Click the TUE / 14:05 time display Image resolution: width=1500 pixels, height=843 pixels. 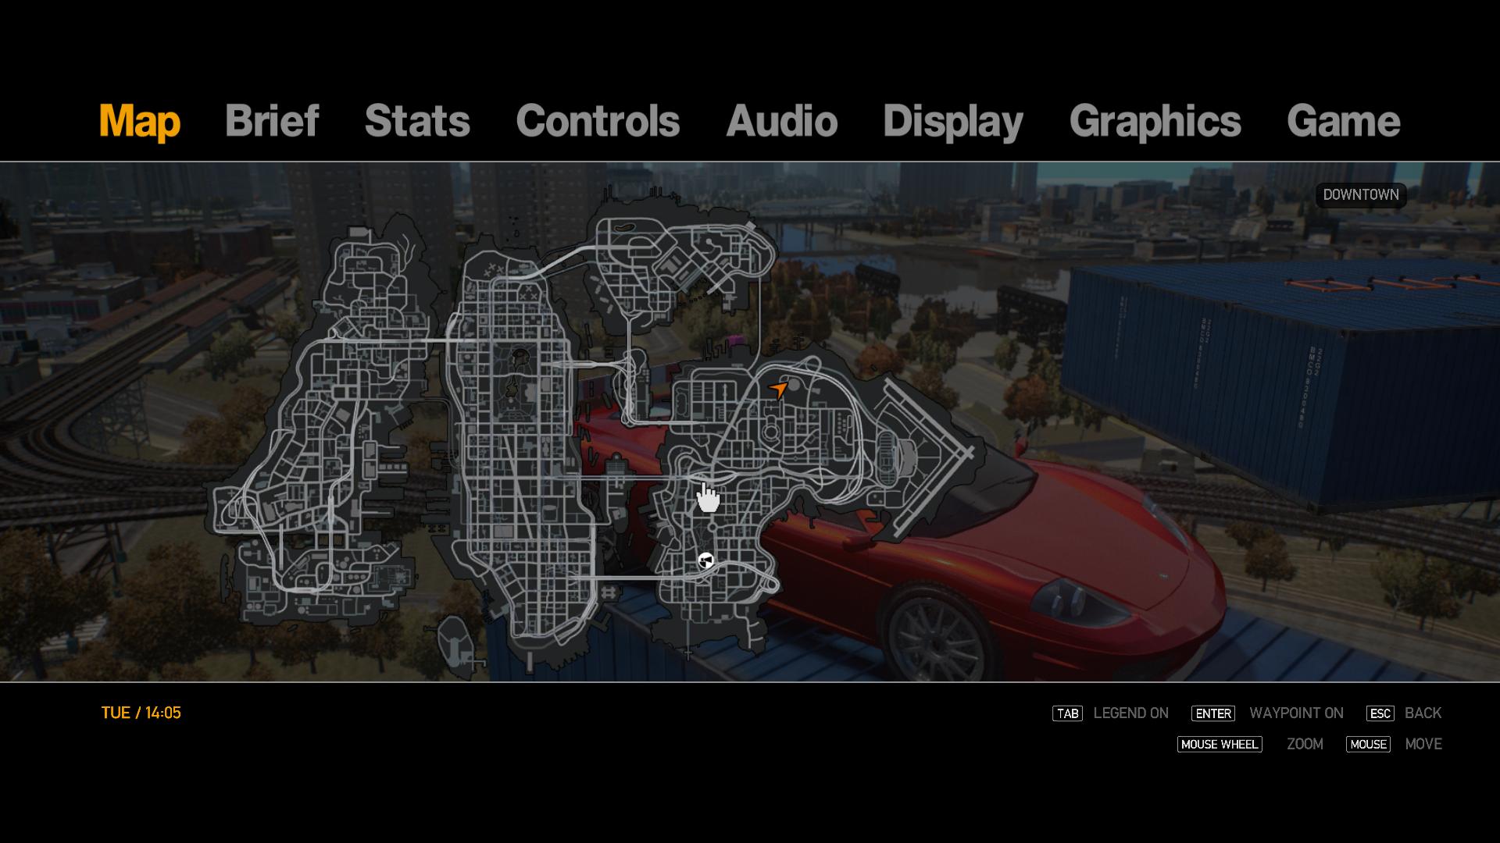pyautogui.click(x=141, y=713)
